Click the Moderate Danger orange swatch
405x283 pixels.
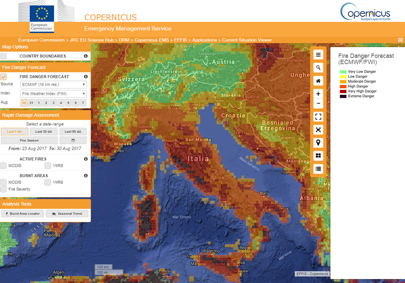pos(343,82)
